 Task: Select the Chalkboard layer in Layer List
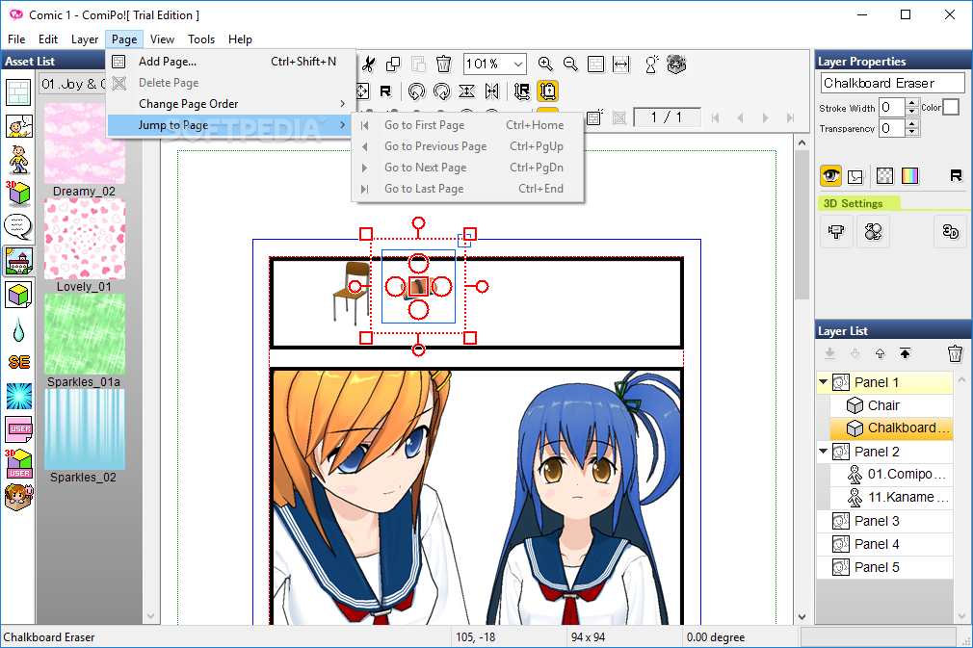coord(891,428)
